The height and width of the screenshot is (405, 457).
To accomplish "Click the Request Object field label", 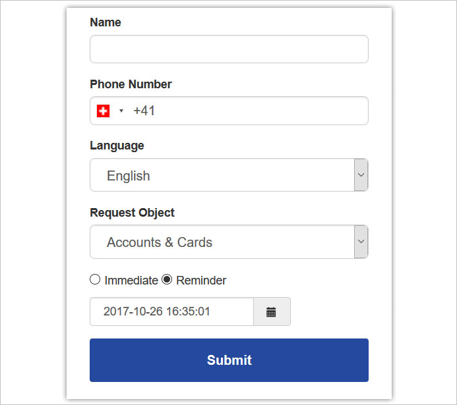I will [132, 213].
